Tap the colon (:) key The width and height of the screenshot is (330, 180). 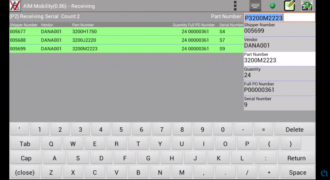pyautogui.click(x=266, y=158)
